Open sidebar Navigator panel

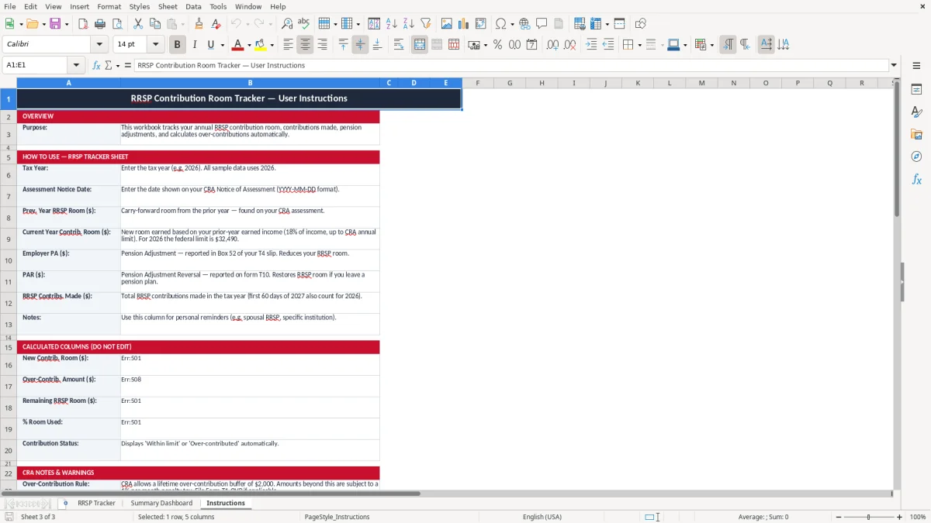tap(916, 157)
